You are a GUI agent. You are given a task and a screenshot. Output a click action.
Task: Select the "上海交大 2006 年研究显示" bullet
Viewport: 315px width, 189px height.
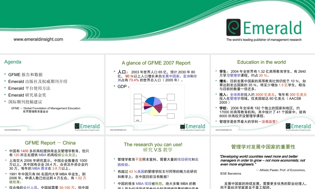coord(49,164)
